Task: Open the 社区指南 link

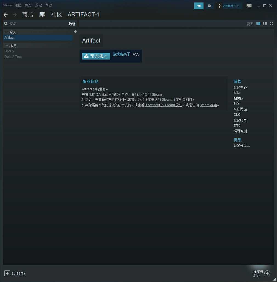Action: tap(240, 120)
